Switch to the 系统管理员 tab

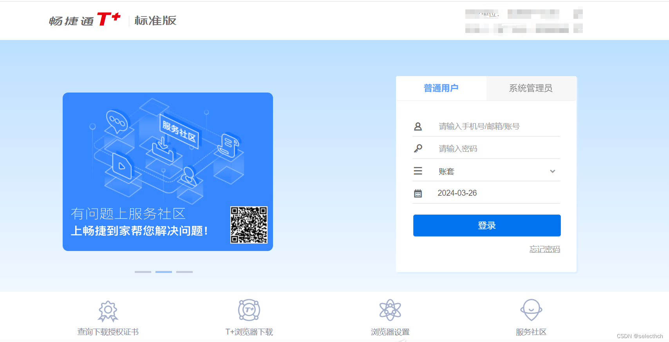(x=531, y=88)
